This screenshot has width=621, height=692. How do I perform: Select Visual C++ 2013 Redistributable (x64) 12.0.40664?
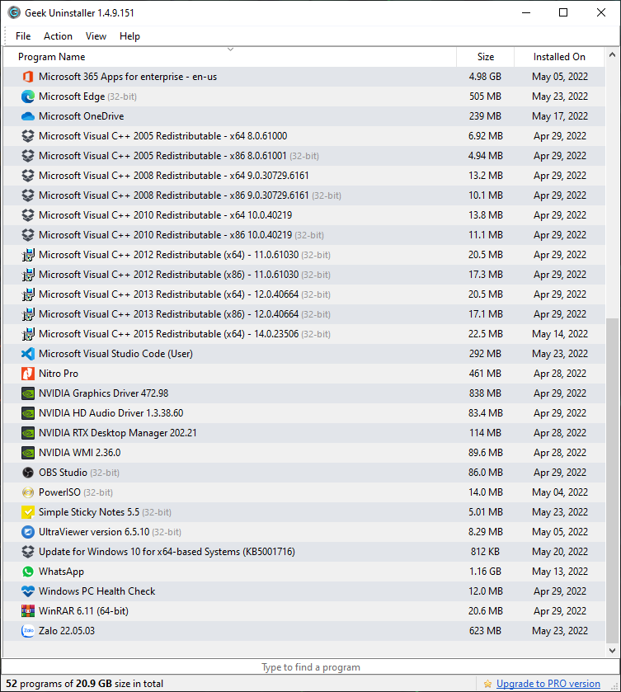pos(304,294)
